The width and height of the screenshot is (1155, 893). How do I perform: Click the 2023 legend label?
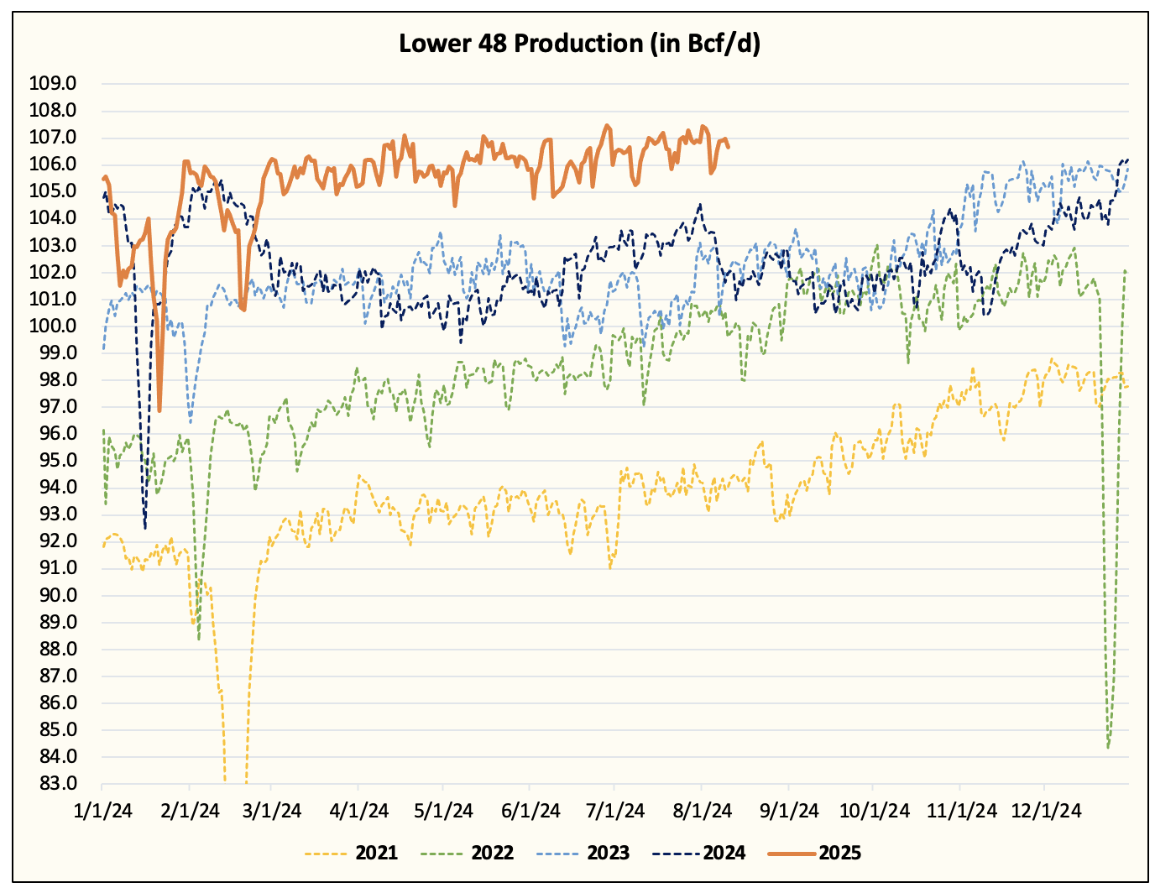pos(609,854)
